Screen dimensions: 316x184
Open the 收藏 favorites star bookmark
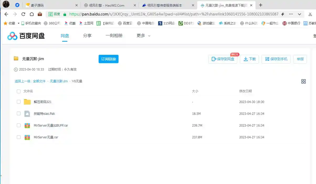coord(9,23)
